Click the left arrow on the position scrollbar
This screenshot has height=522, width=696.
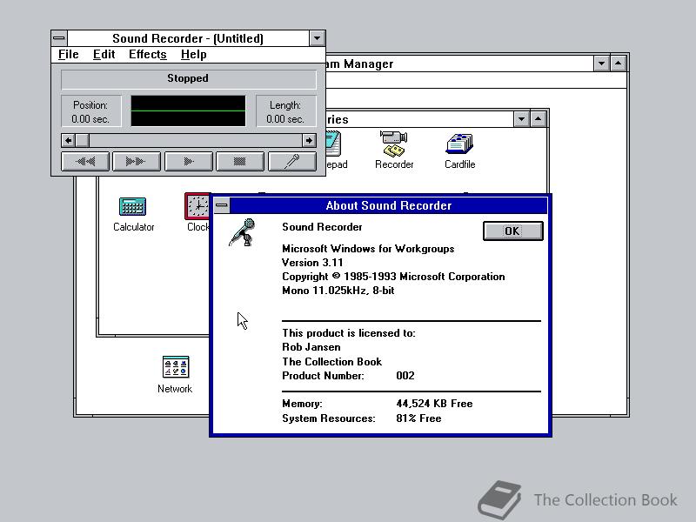tap(68, 141)
